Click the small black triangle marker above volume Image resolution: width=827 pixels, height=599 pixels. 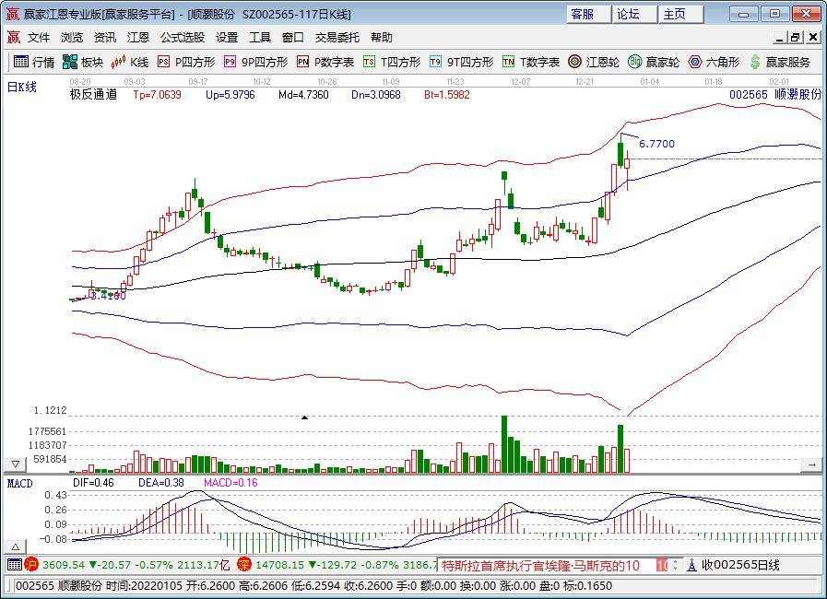click(x=304, y=417)
